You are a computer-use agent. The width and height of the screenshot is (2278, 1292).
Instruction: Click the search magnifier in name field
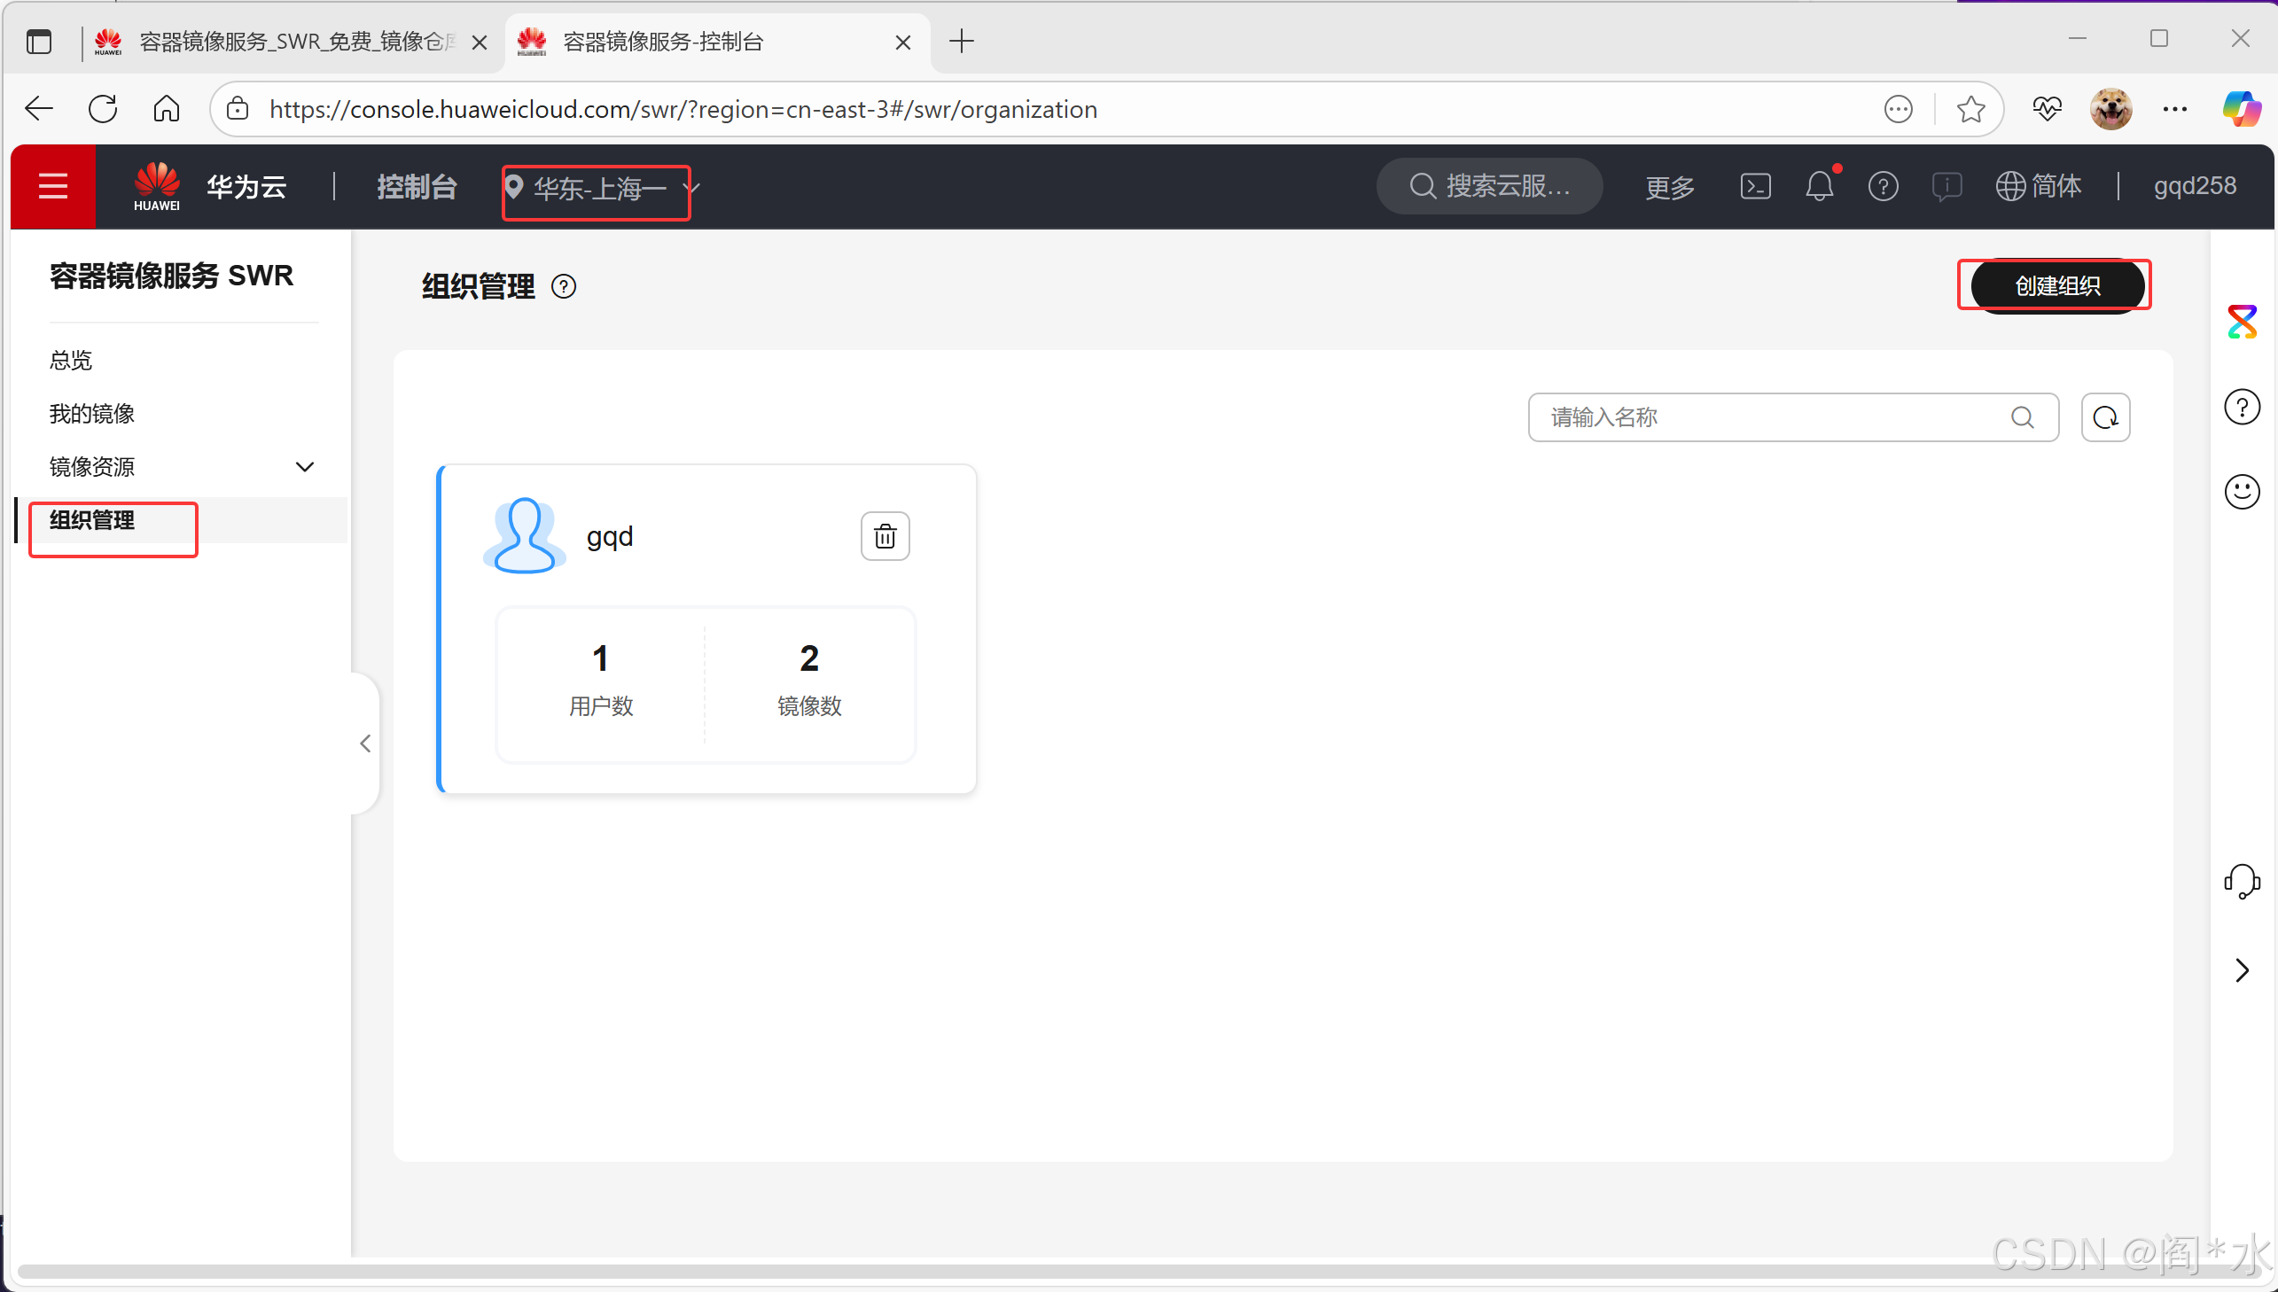click(2023, 417)
